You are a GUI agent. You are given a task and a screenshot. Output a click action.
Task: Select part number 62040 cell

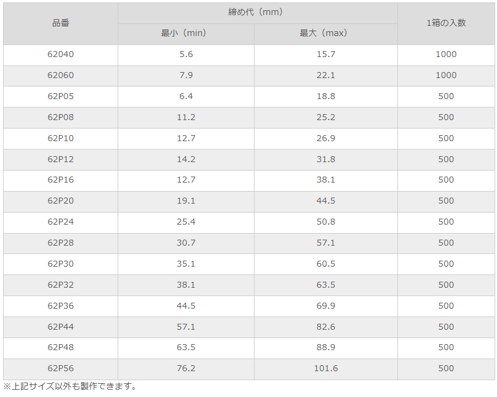pyautogui.click(x=60, y=54)
